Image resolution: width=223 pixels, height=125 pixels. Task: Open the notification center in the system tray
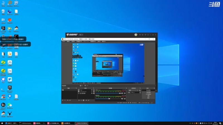click(x=220, y=123)
